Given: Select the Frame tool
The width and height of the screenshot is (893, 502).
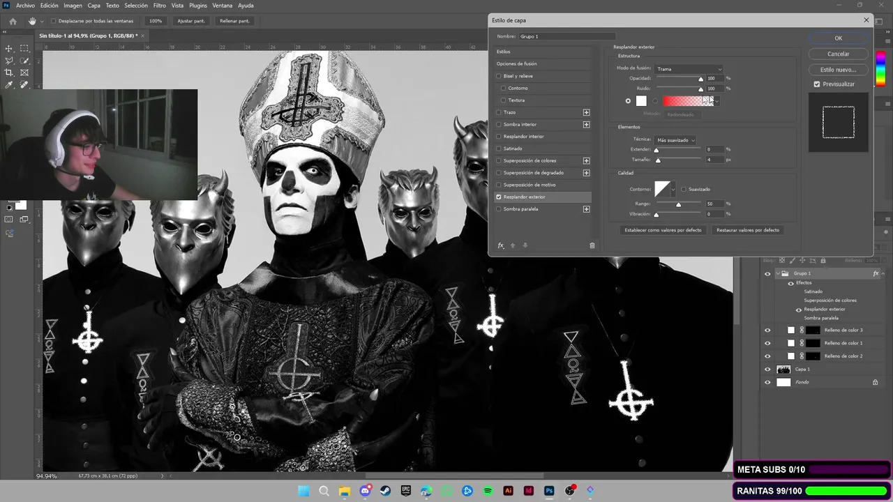Looking at the screenshot, I should (x=24, y=73).
